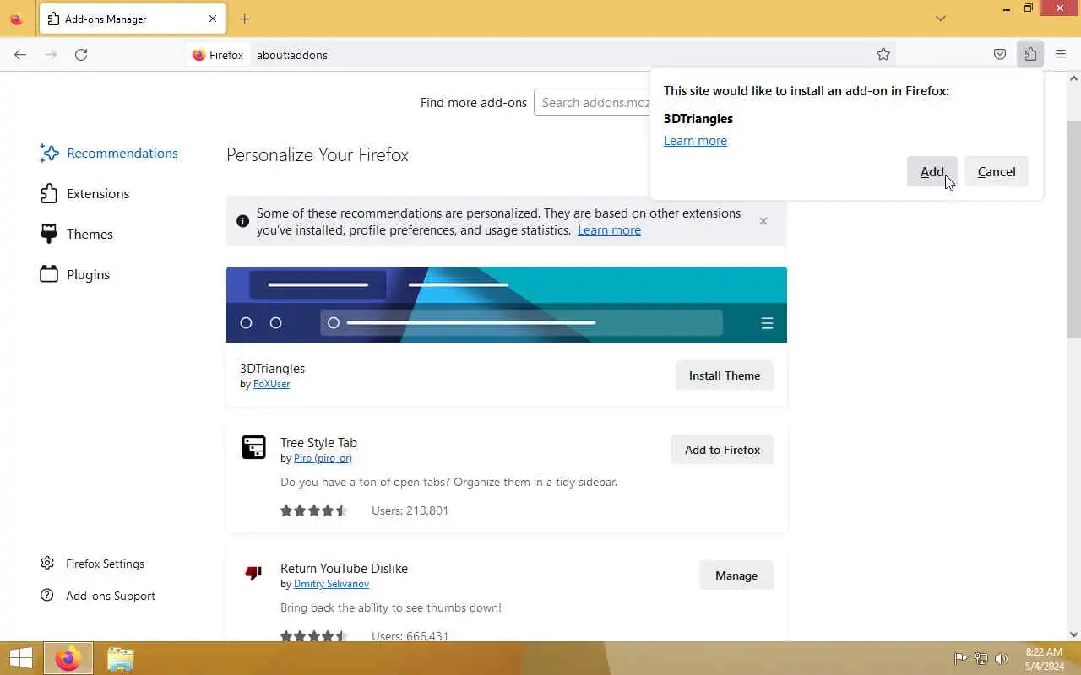Click the Plugins briefcase icon
The image size is (1081, 675).
pyautogui.click(x=49, y=274)
